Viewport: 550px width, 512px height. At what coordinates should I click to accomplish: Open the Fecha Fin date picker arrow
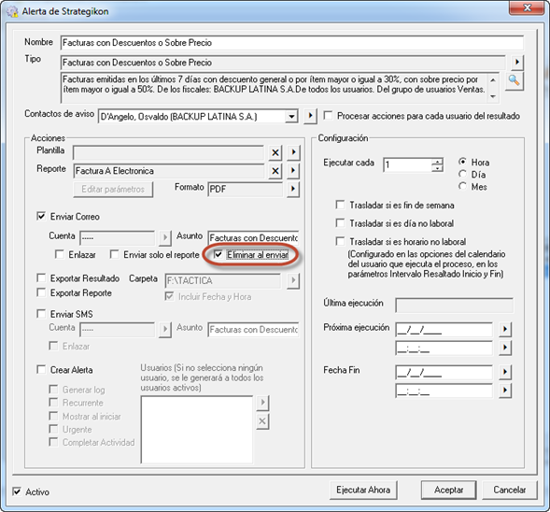point(505,372)
